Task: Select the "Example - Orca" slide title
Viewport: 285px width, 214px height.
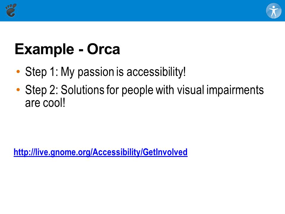Action: pos(67,49)
